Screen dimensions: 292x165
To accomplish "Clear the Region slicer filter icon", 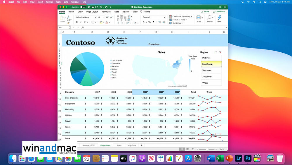I will (x=220, y=52).
